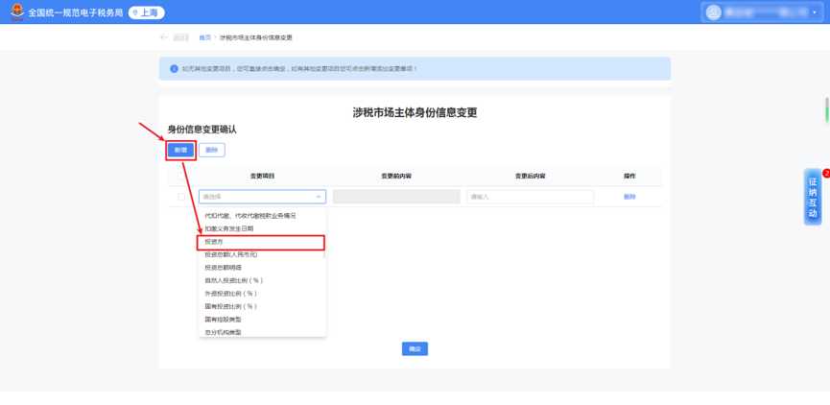Screen dimensions: 830x405
Task: Click the 变更后内容 column header
Action: click(x=530, y=176)
